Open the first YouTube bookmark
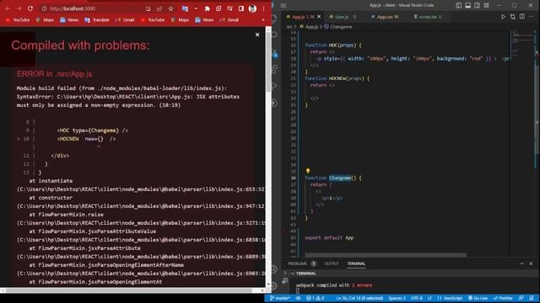 pos(18,20)
